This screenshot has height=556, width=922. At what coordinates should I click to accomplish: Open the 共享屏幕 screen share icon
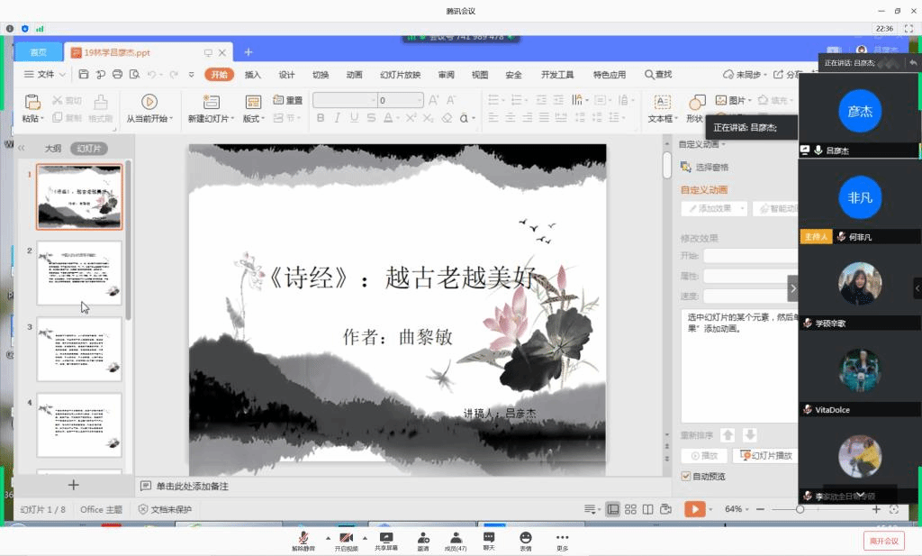coord(387,537)
